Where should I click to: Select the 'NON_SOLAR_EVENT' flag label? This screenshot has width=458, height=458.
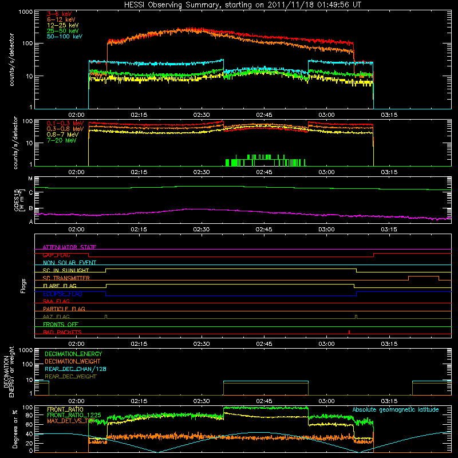click(x=69, y=263)
